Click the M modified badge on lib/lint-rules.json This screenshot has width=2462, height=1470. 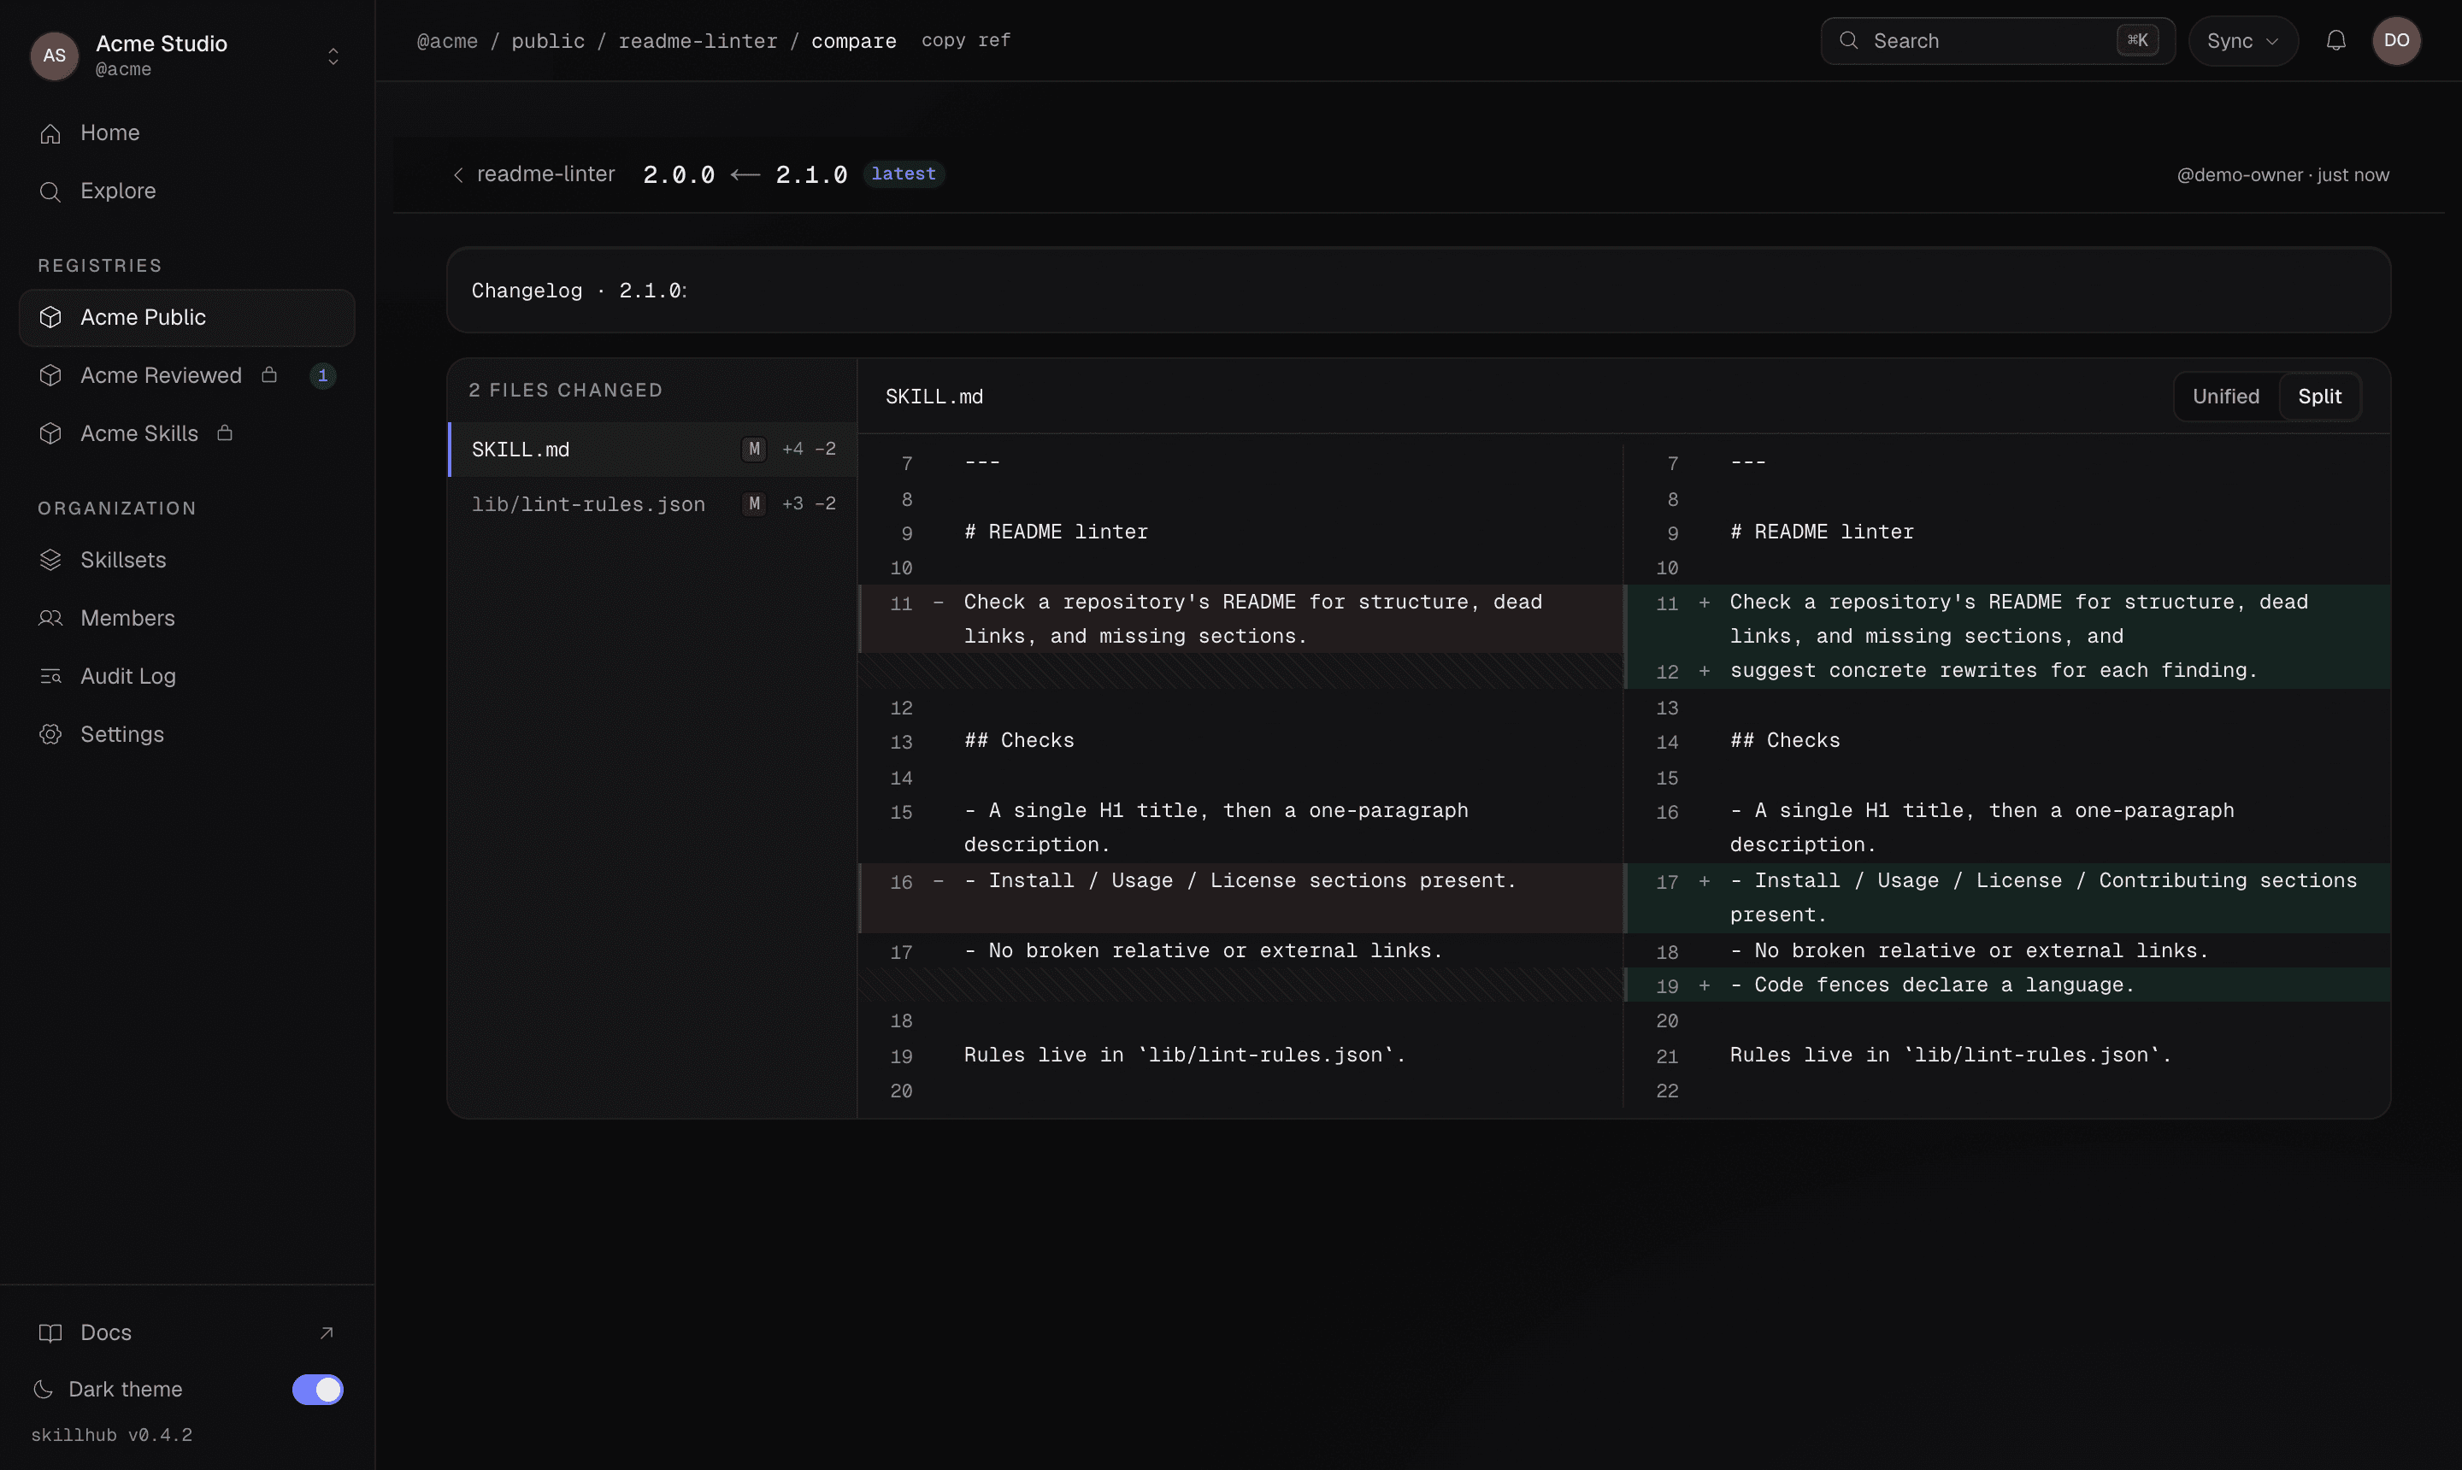click(x=754, y=504)
